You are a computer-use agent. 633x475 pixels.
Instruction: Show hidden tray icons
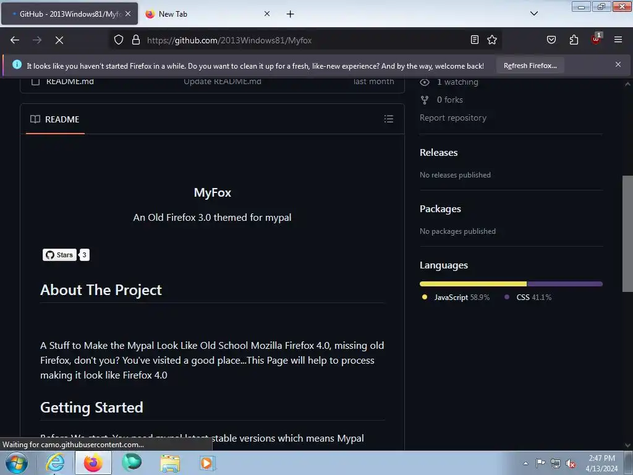point(525,463)
